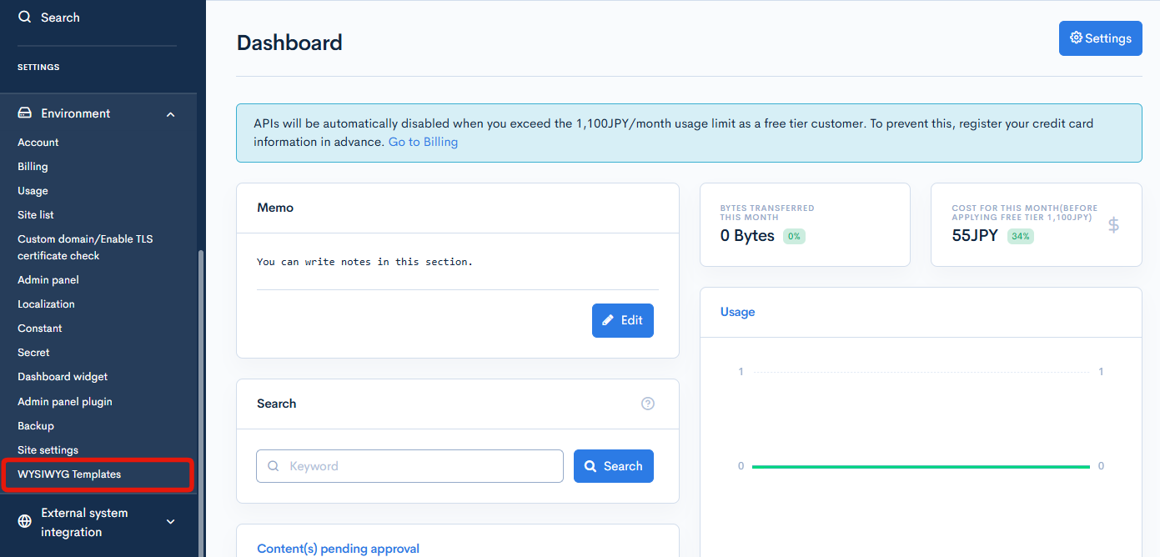Click the magnifier icon beside sidebar Search
1160x557 pixels.
24,18
